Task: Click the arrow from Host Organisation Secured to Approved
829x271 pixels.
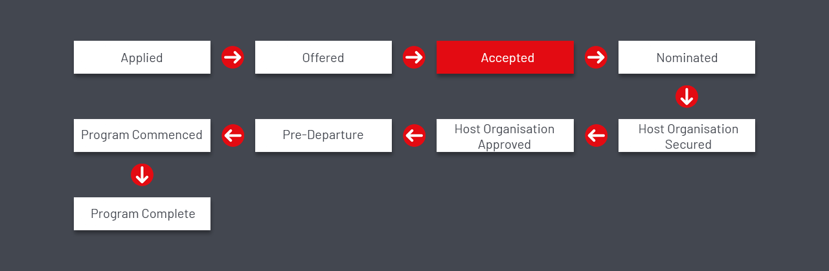Action: click(596, 135)
